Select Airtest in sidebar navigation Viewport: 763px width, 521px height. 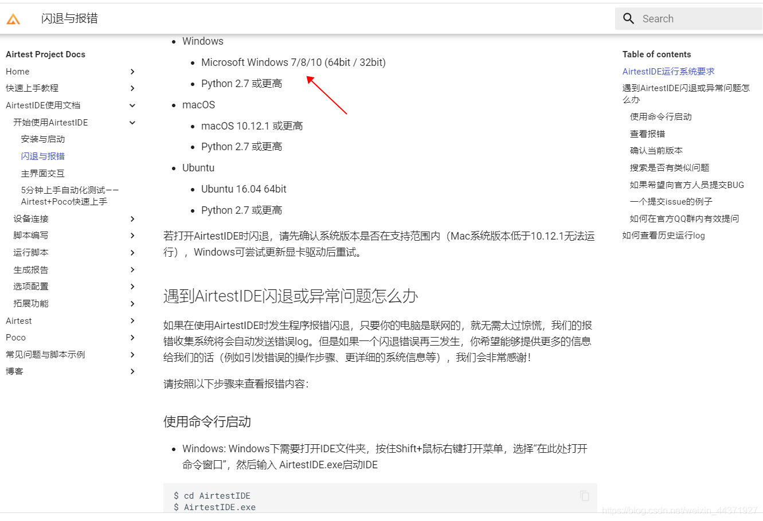[x=19, y=321]
